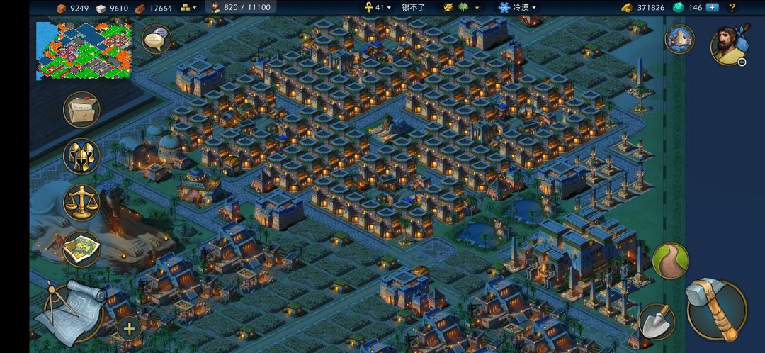
Task: Click the brick count 9249
Action: click(x=79, y=8)
